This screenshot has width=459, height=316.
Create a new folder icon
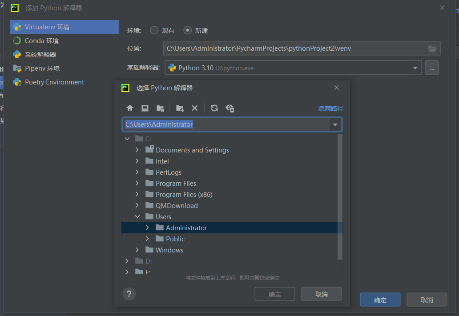click(180, 108)
